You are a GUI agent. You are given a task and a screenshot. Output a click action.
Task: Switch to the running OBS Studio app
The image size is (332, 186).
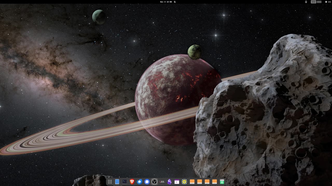pyautogui.click(x=155, y=182)
